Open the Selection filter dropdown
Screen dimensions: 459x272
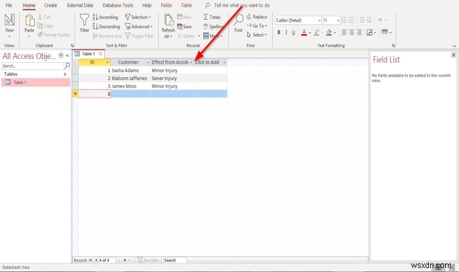[138, 17]
